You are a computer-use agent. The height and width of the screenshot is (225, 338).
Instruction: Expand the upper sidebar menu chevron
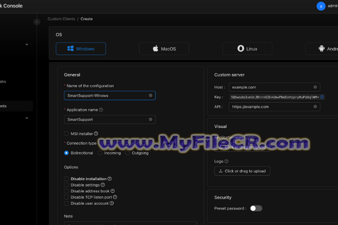[27, 45]
